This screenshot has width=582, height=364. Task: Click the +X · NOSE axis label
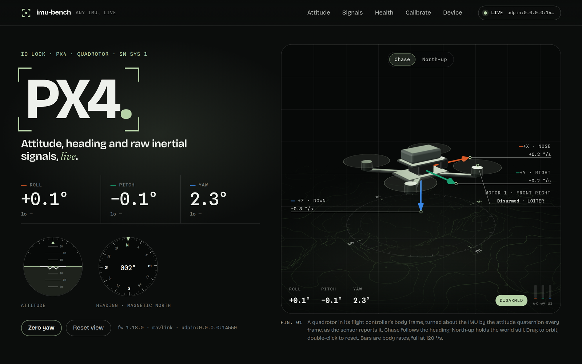point(535,146)
